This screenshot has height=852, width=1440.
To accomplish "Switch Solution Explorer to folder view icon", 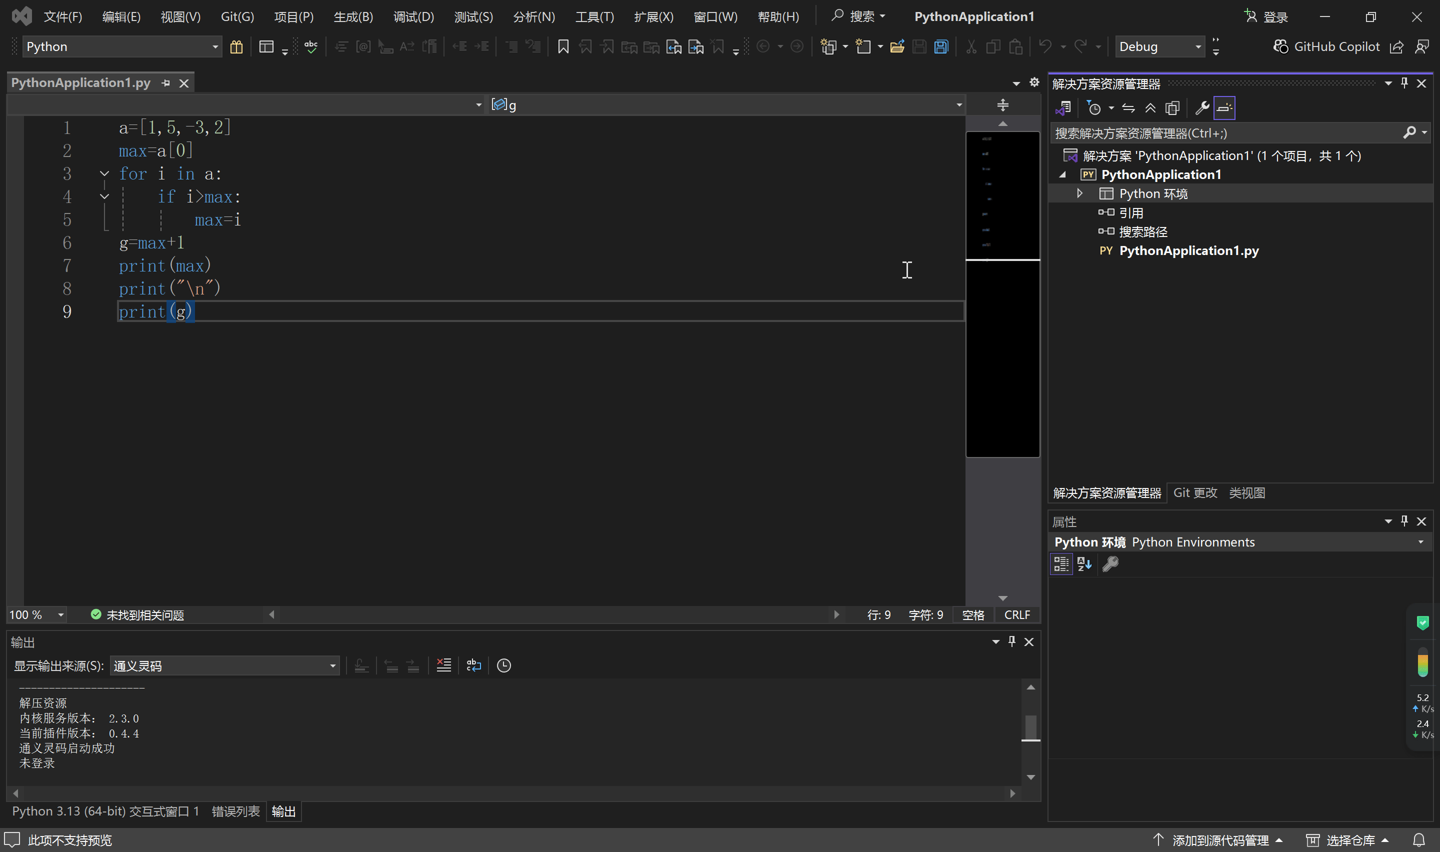I will point(1063,108).
